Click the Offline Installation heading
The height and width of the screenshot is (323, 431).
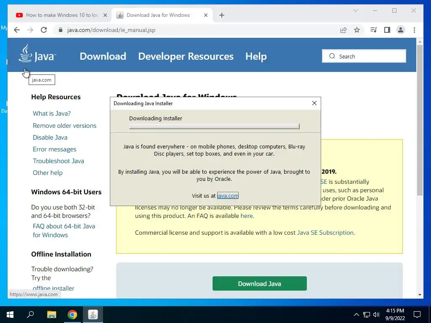[x=61, y=254]
